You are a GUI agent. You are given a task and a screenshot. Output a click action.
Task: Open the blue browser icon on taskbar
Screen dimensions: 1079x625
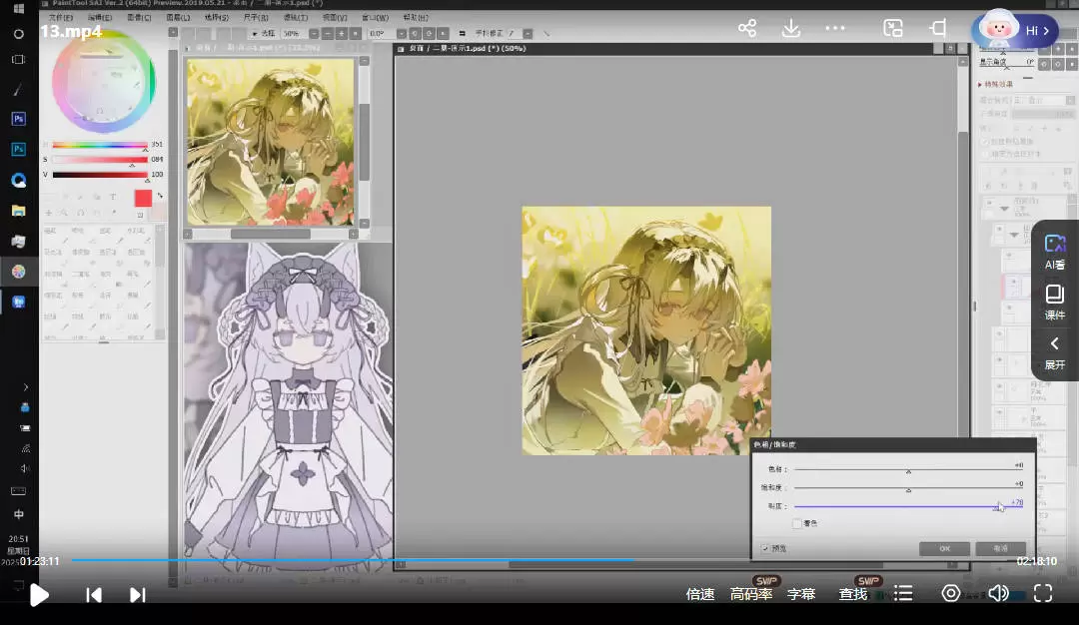pos(19,180)
